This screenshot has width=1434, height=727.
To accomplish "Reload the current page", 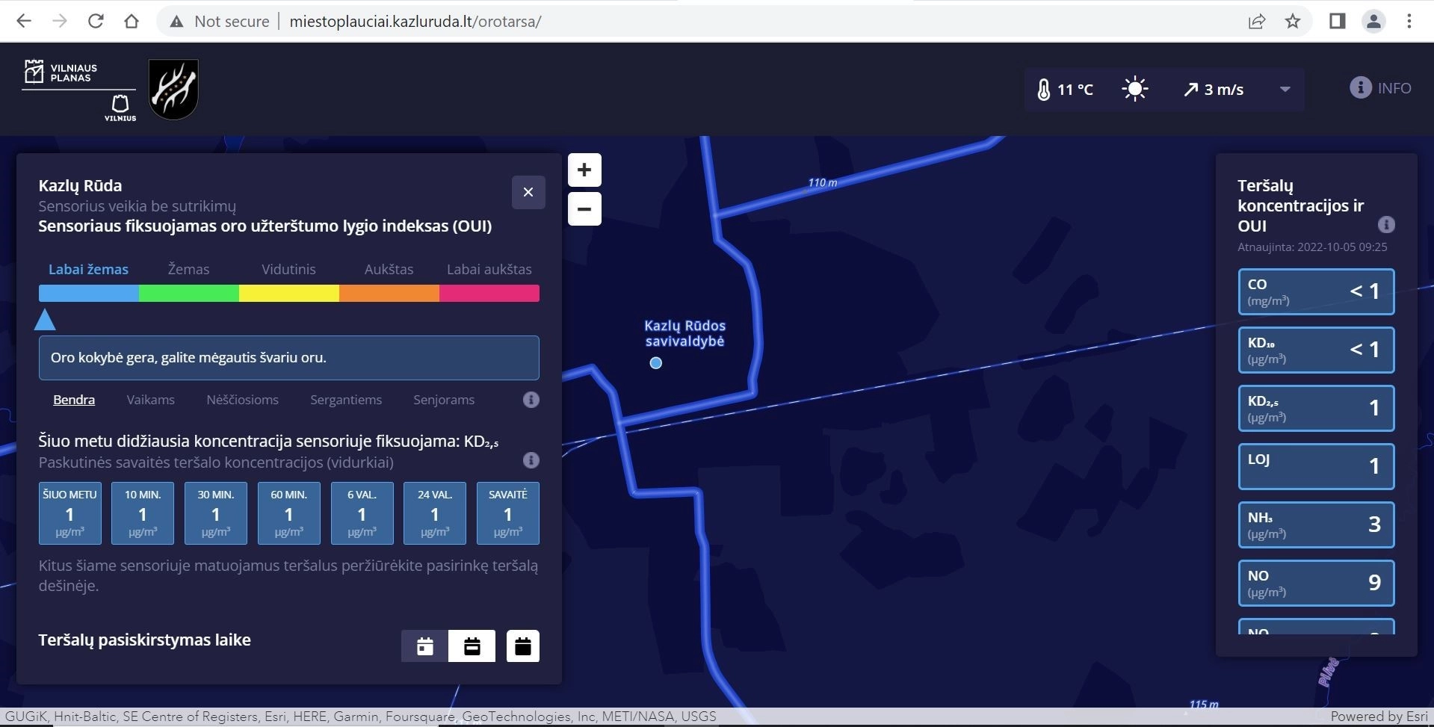I will (96, 21).
